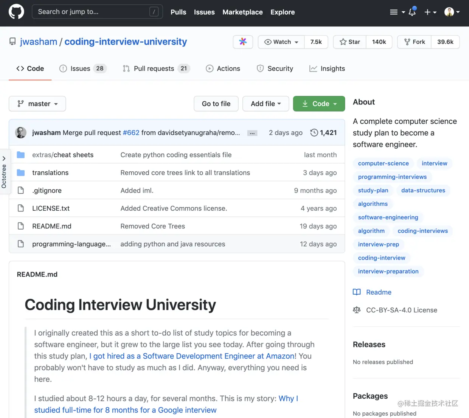Viewport: 469px width, 418px height.
Task: Click the slash shortcut icon in search
Action: (x=154, y=12)
